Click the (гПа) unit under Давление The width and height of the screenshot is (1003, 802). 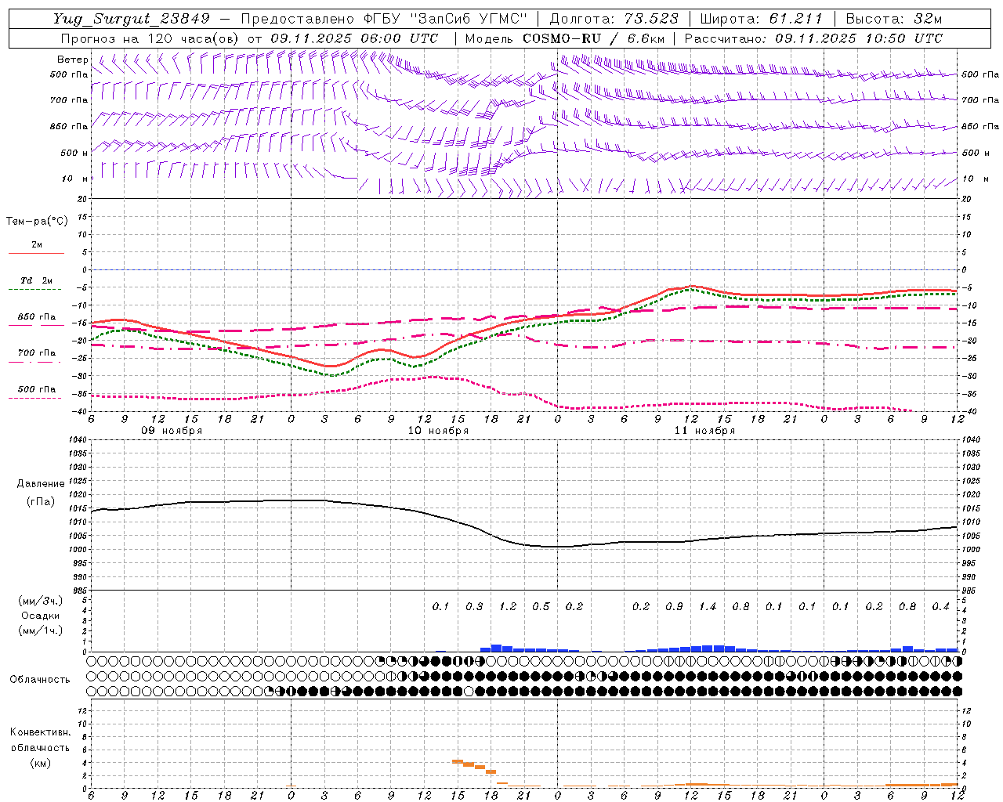point(41,501)
